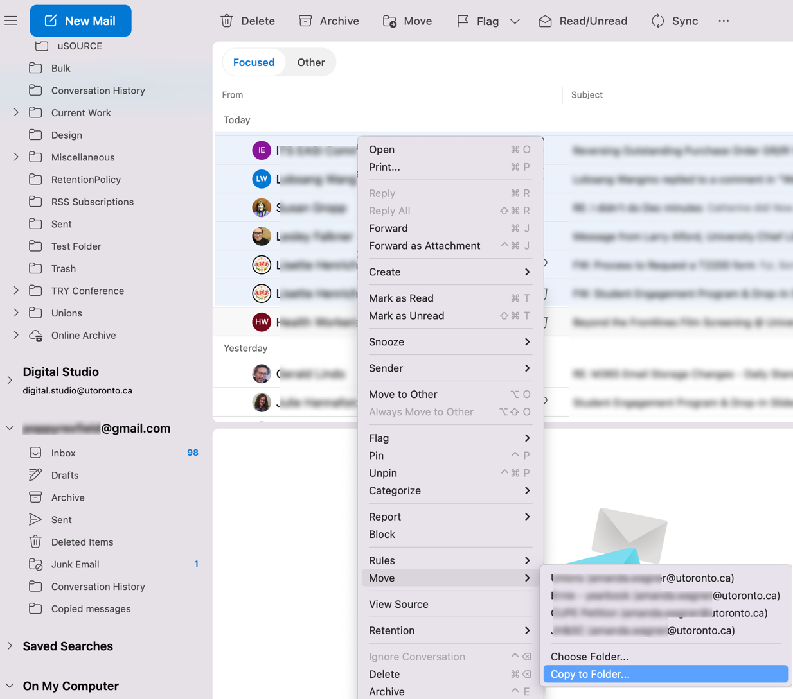793x699 pixels.
Task: Click the Sync icon
Action: 657,21
